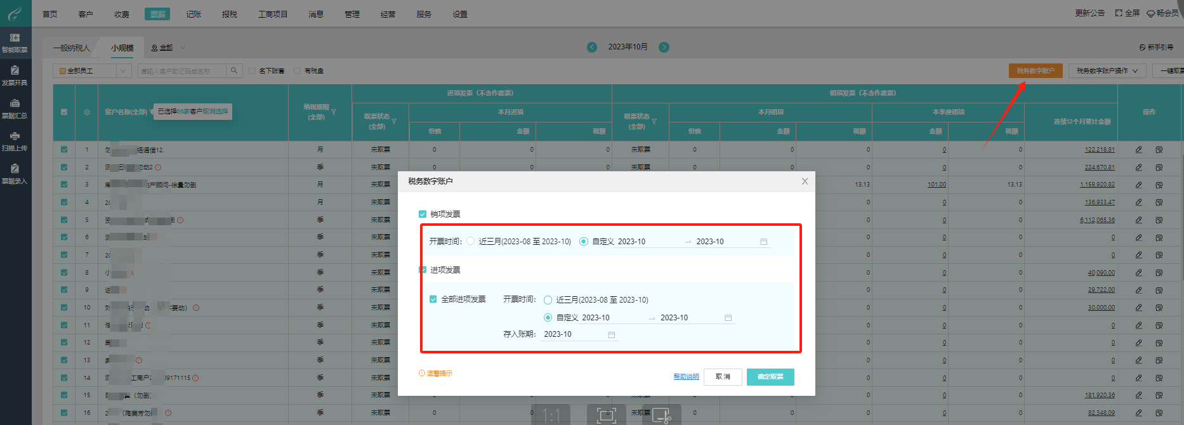The width and height of the screenshot is (1184, 425).
Task: Open 税务数字账户操作 dropdown menu
Action: click(x=1107, y=71)
